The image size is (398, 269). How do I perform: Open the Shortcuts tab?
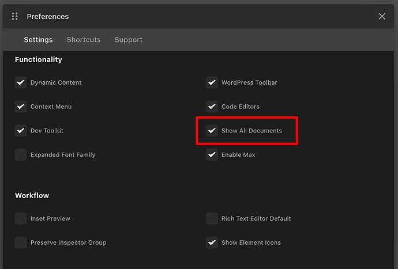pos(84,40)
